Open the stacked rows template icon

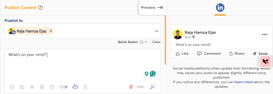pyautogui.click(x=85, y=87)
